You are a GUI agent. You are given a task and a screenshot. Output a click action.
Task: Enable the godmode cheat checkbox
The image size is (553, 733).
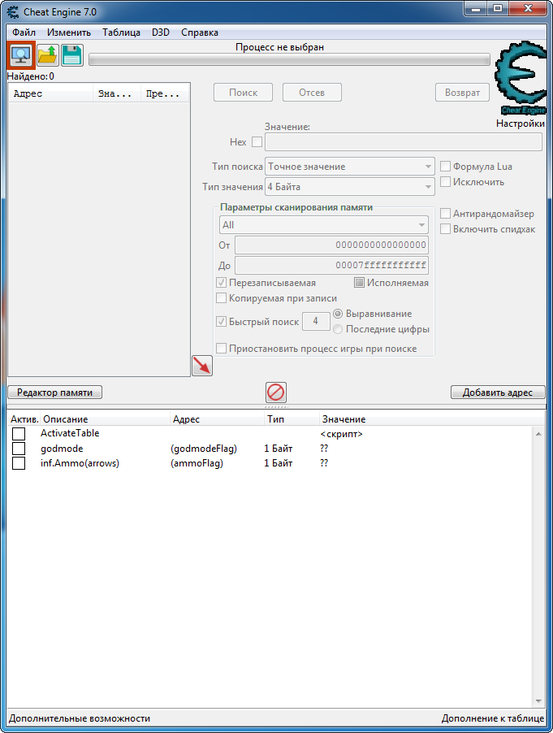pyautogui.click(x=19, y=449)
